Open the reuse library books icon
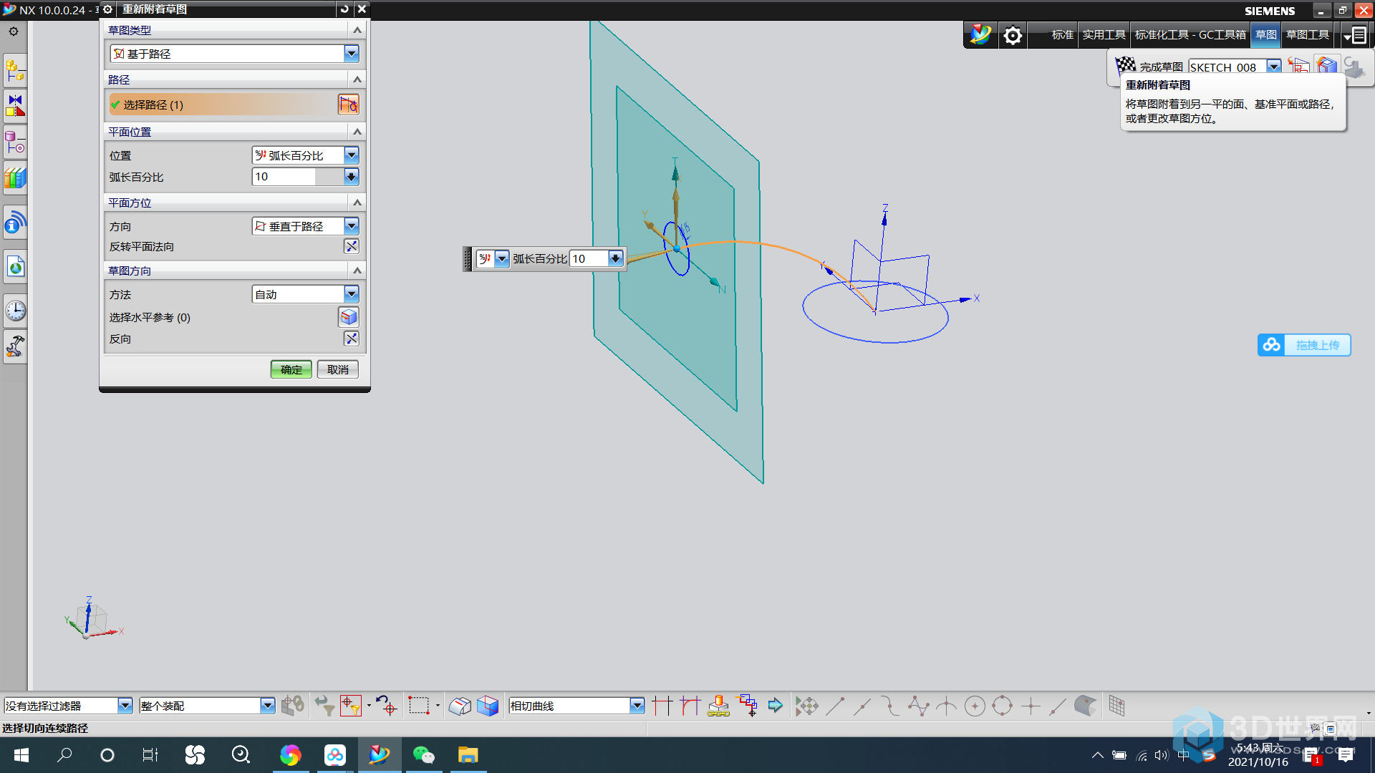The height and width of the screenshot is (773, 1375). pyautogui.click(x=15, y=178)
